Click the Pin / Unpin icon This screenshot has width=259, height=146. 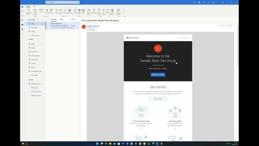tap(104, 10)
